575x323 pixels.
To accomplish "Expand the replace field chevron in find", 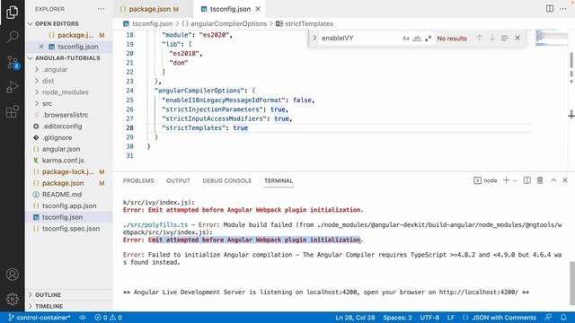I will 314,38.
